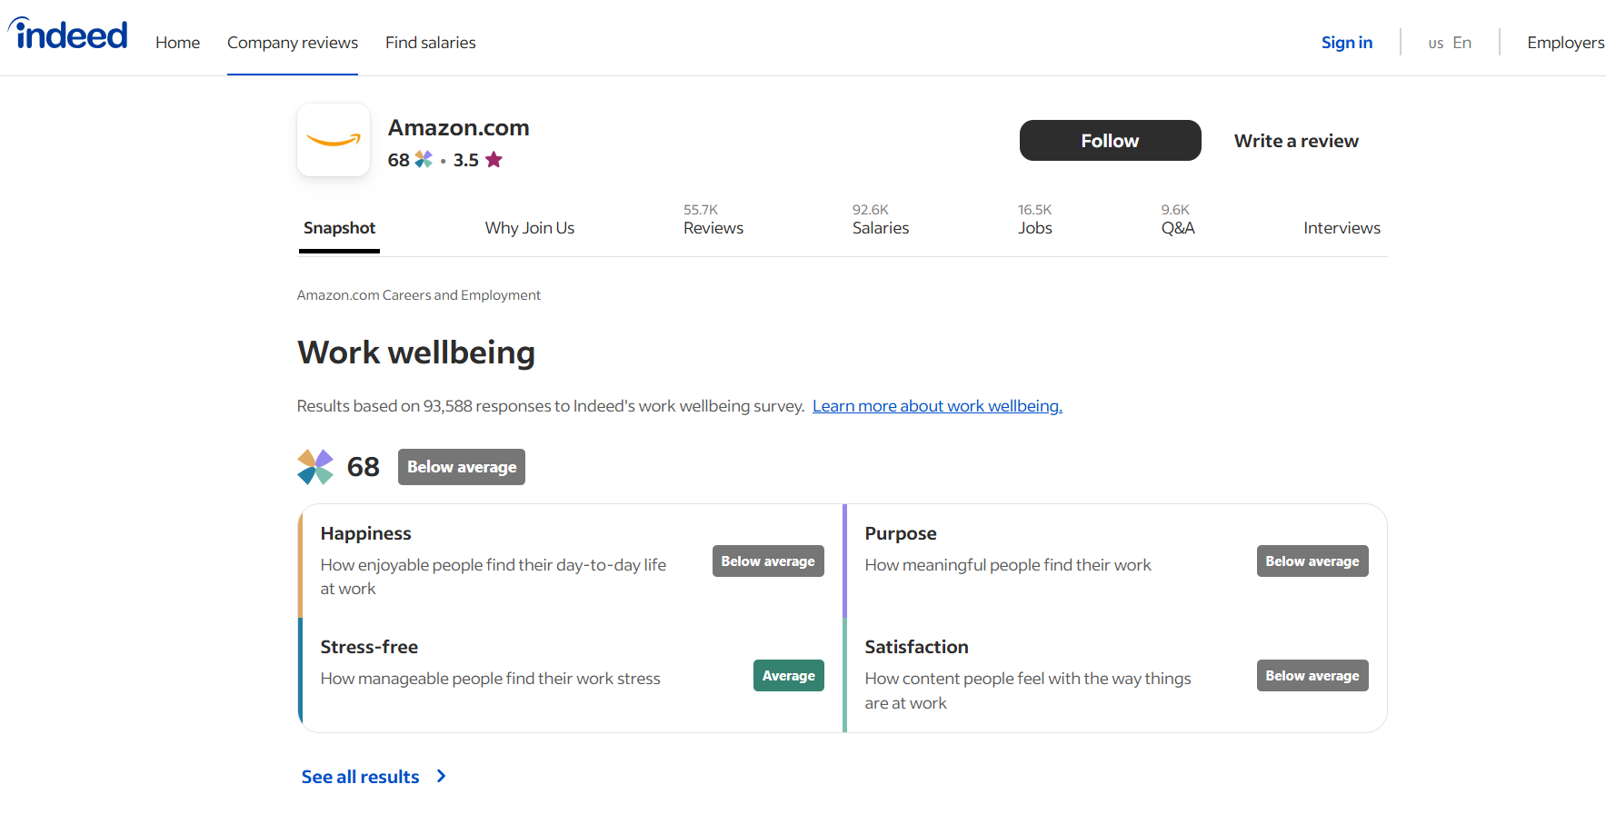Image resolution: width=1606 pixels, height=824 pixels.
Task: Click Write a review
Action: pos(1296,141)
